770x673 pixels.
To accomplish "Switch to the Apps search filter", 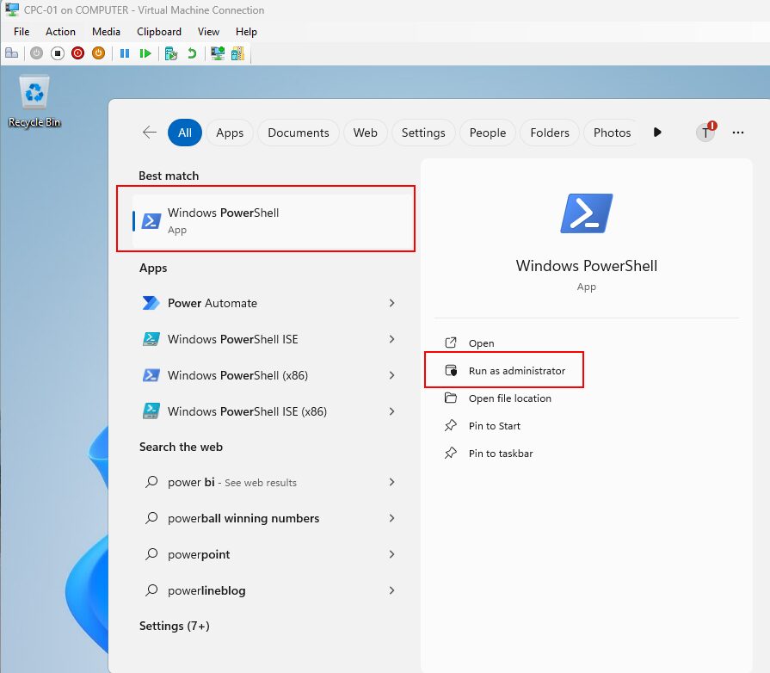I will 230,133.
